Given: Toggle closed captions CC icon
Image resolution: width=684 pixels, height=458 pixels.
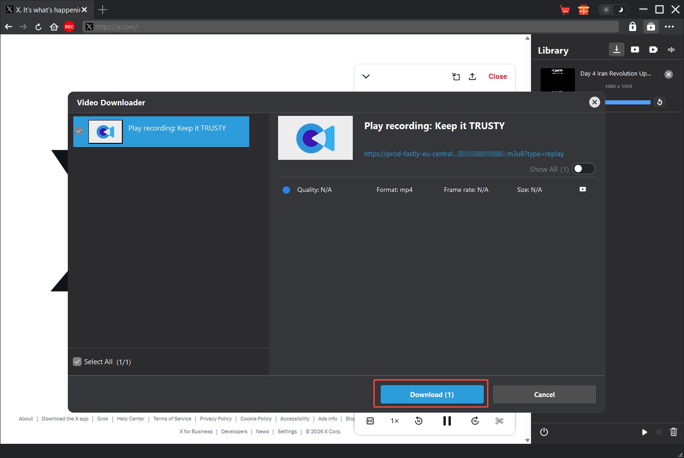Looking at the screenshot, I should point(370,421).
